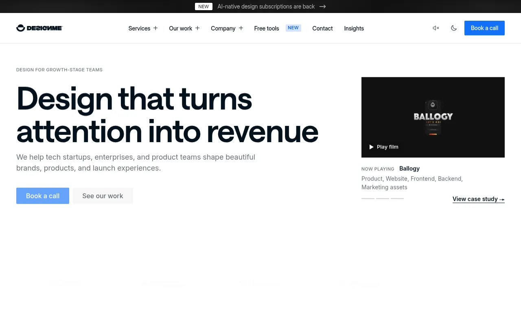The height and width of the screenshot is (325, 521).
Task: Open the Insights page
Action: coord(354,28)
